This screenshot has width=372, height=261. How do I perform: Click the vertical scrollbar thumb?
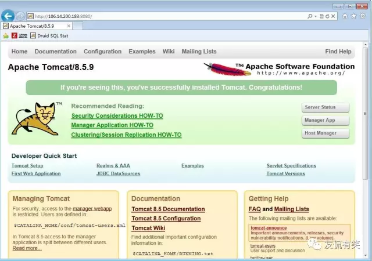366,114
